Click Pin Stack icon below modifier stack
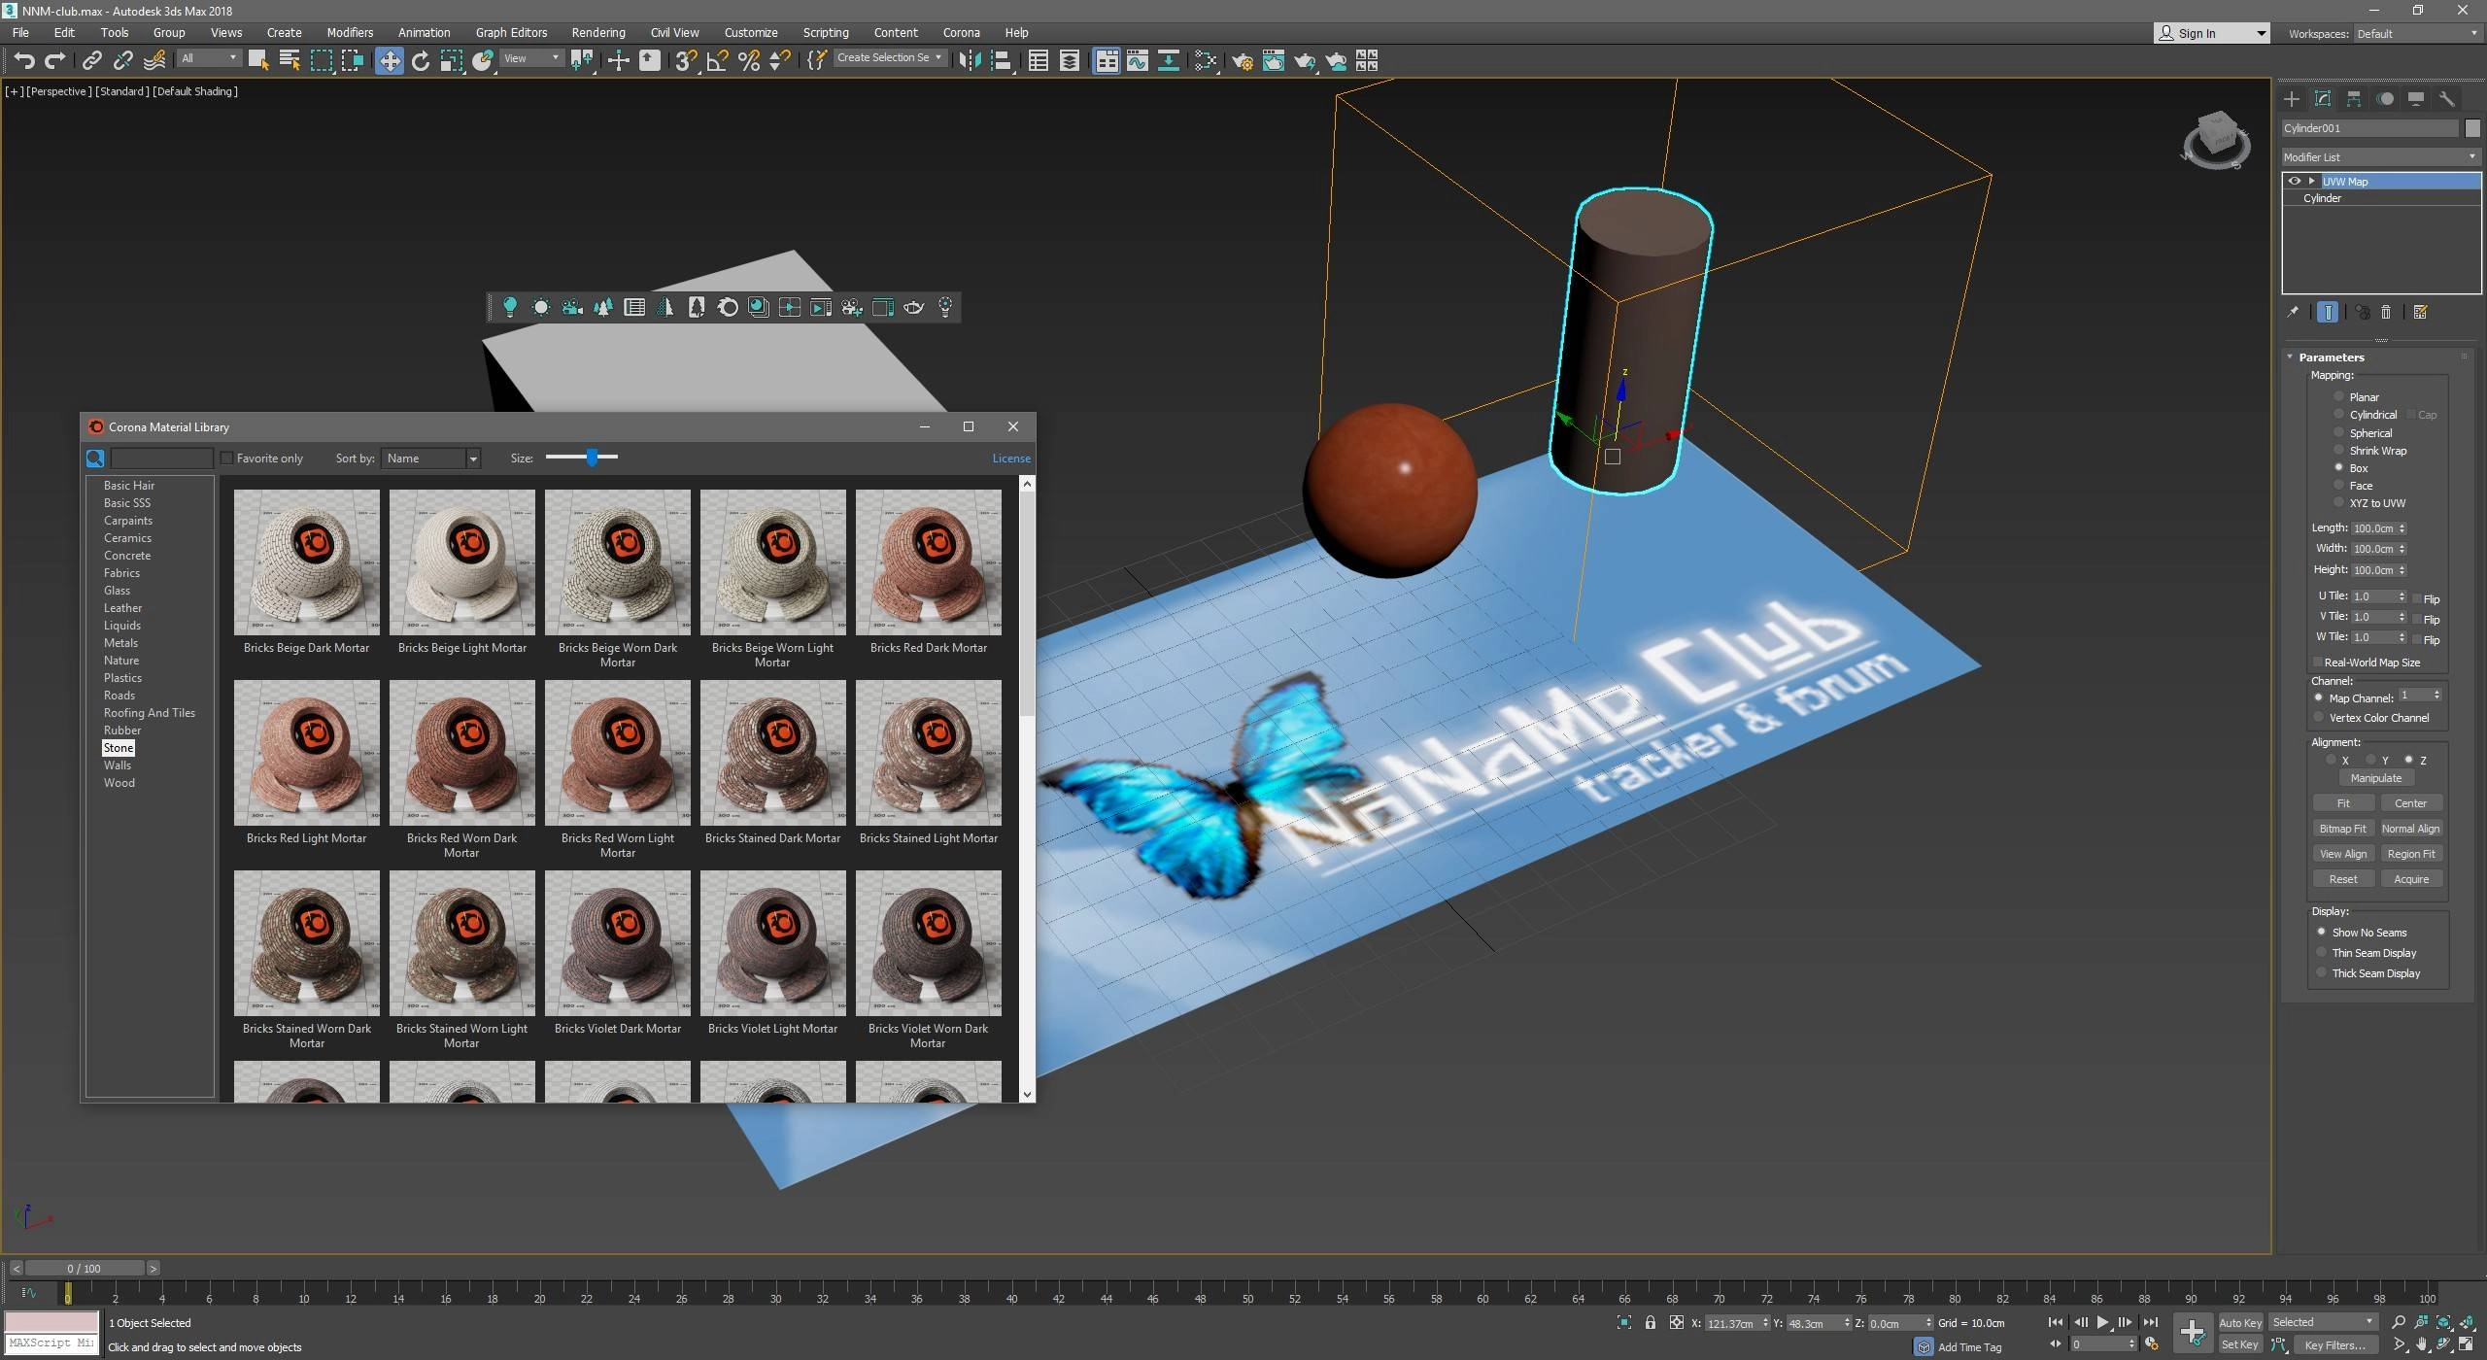 (2293, 312)
